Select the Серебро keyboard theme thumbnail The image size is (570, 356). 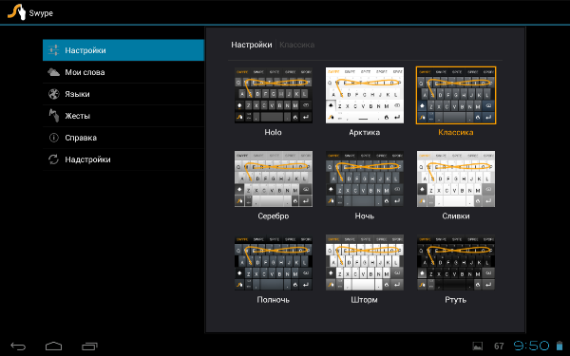tap(273, 178)
